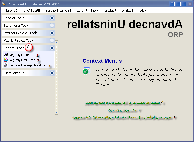The width and height of the screenshot is (194, 142).
Task: Open the mirrored Settings menu (sgnitteS)
Action: (128, 11)
